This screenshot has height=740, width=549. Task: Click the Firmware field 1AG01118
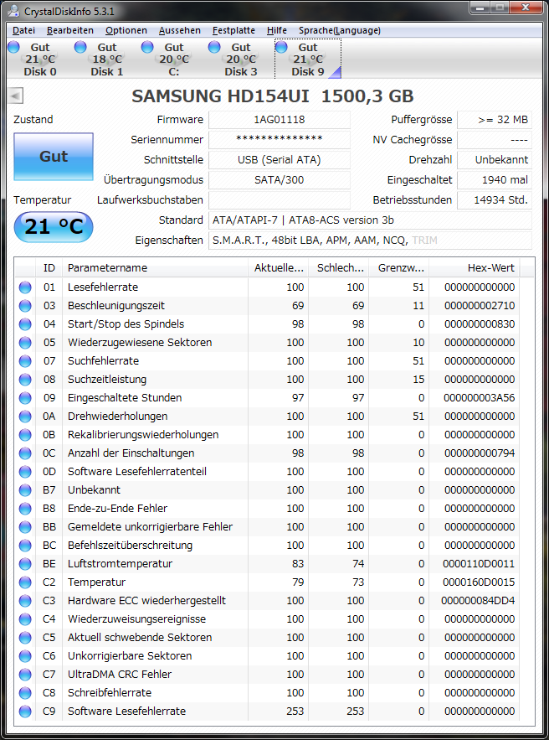280,120
